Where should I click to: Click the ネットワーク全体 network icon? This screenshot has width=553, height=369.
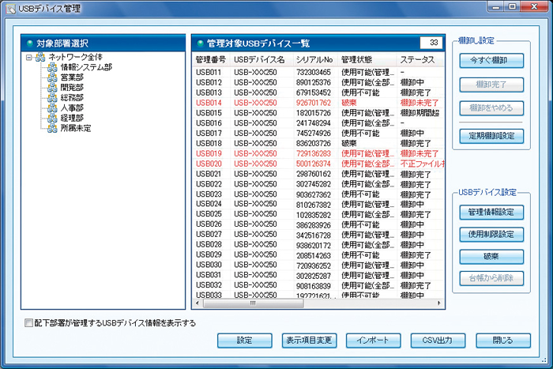(40, 58)
